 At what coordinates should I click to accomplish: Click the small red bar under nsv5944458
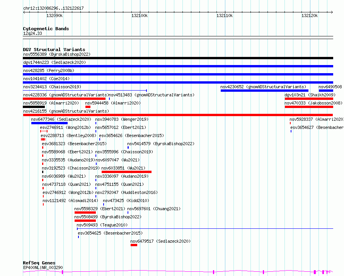coord(88,107)
